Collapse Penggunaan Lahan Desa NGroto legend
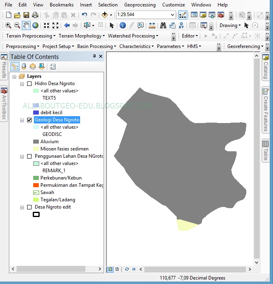273x284 pixels. pos(22,157)
